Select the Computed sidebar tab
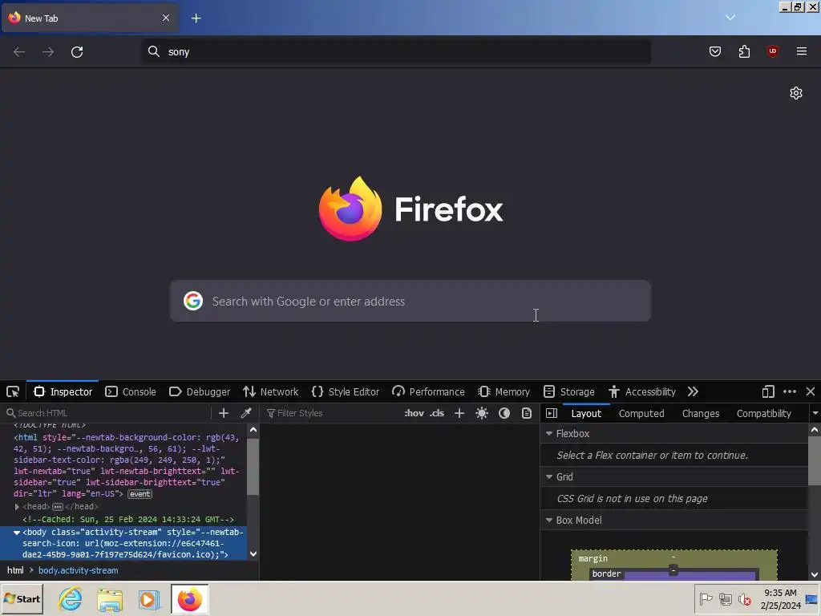821x616 pixels. (x=641, y=414)
